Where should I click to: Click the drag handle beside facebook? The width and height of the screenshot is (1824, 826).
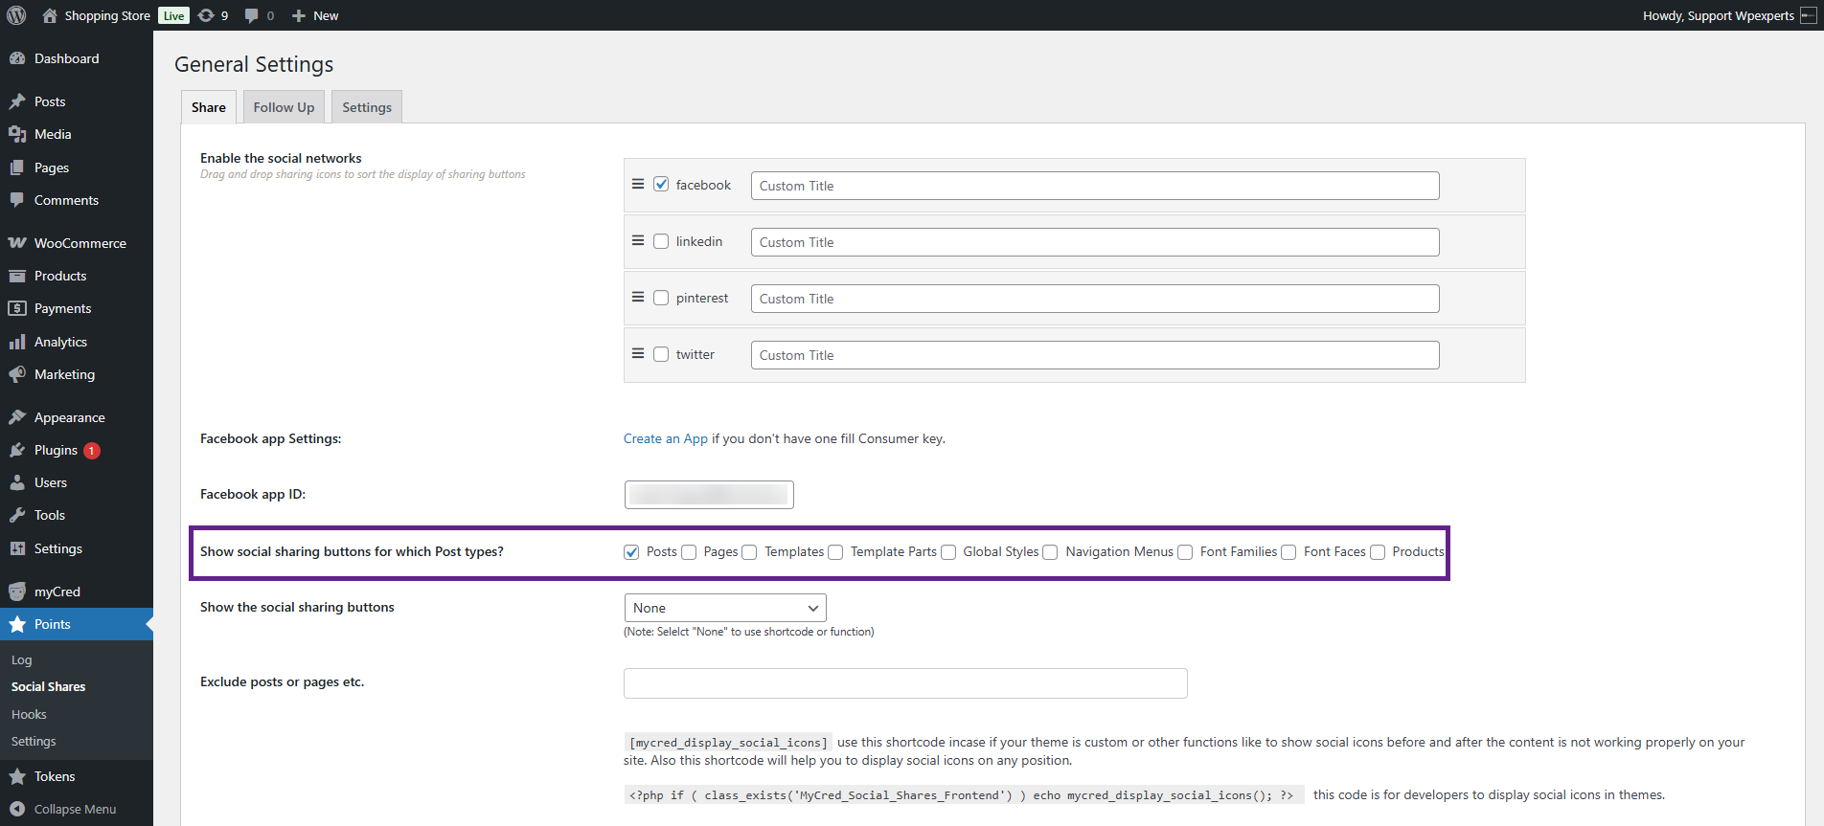pyautogui.click(x=638, y=184)
